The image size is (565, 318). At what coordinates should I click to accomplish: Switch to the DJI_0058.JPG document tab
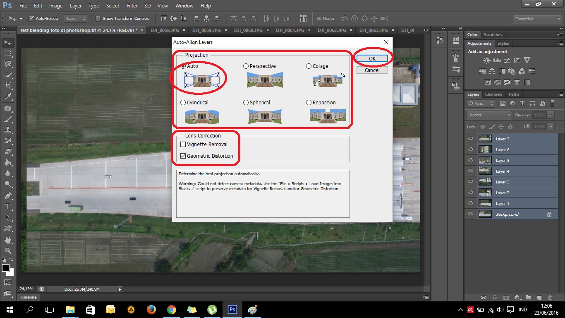[x=165, y=30]
